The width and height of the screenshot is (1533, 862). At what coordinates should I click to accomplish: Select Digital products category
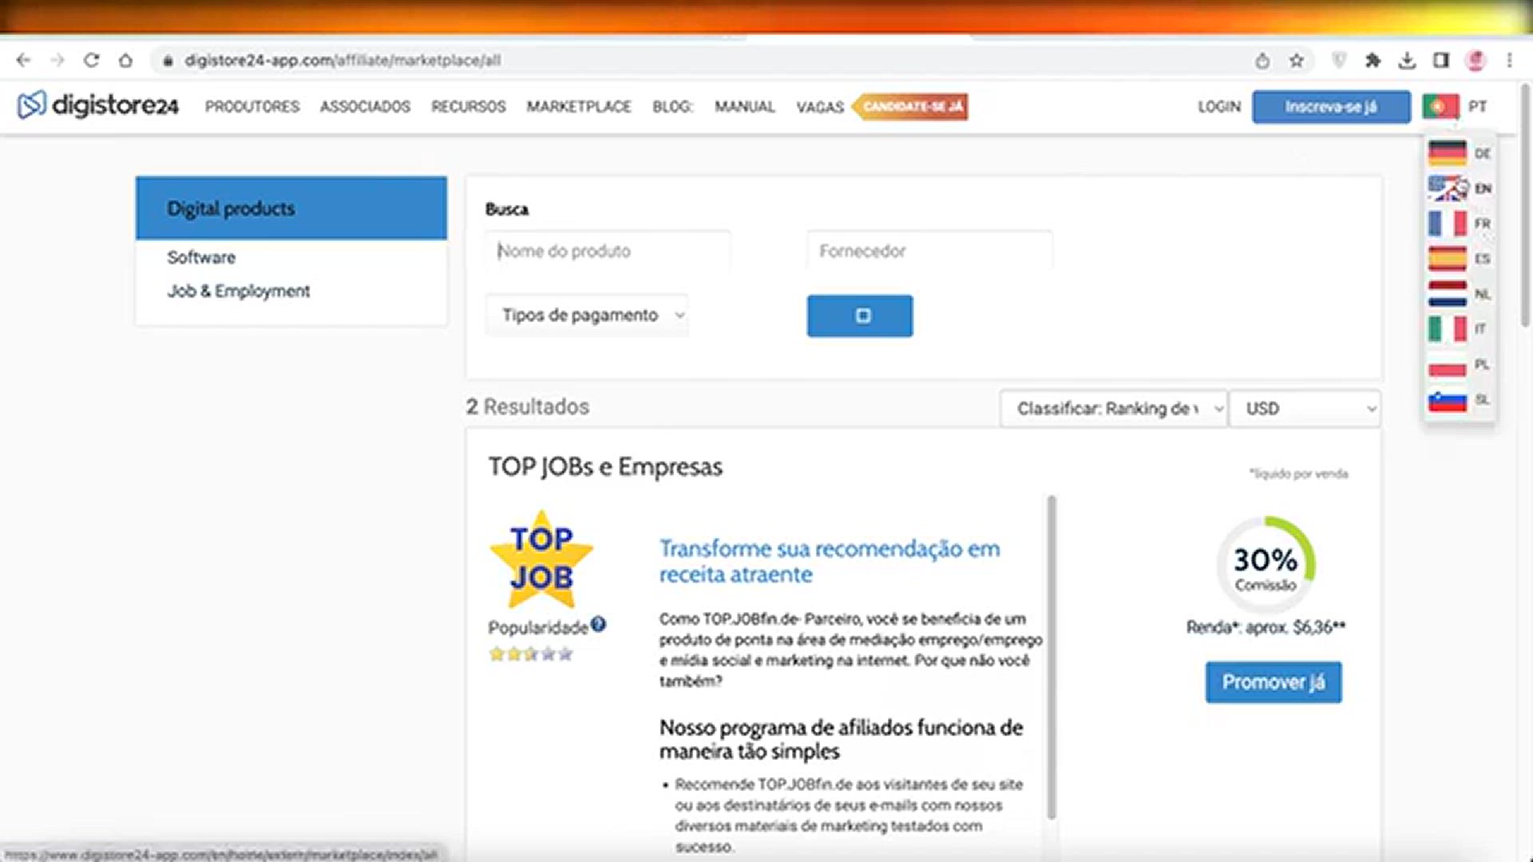click(x=291, y=208)
